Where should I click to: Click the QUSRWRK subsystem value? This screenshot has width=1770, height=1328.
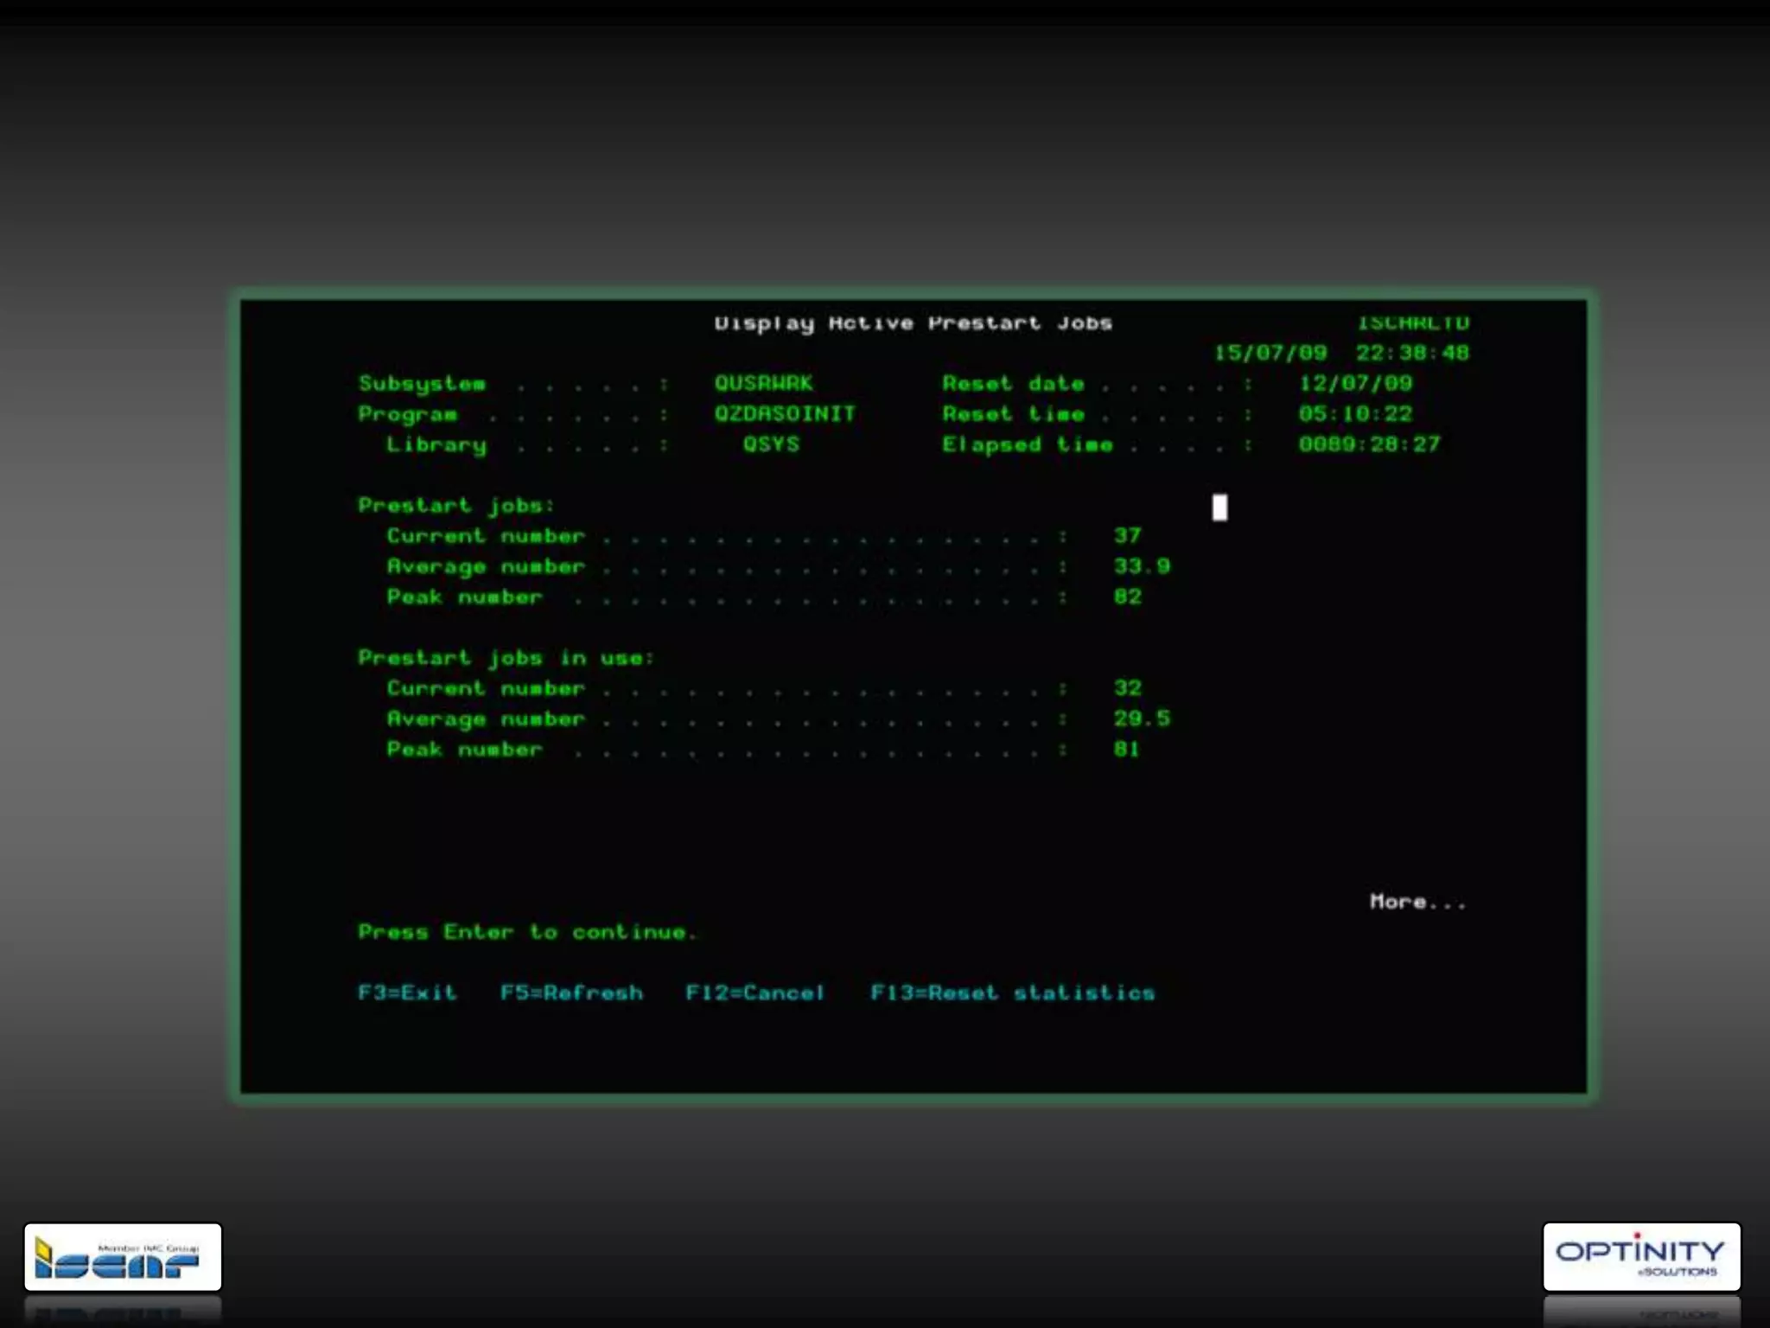(763, 383)
